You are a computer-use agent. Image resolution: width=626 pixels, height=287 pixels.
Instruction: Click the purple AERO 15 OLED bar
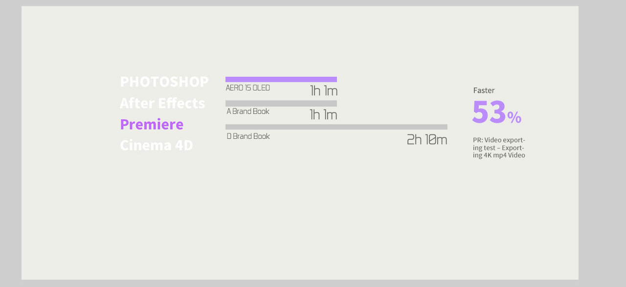point(281,79)
